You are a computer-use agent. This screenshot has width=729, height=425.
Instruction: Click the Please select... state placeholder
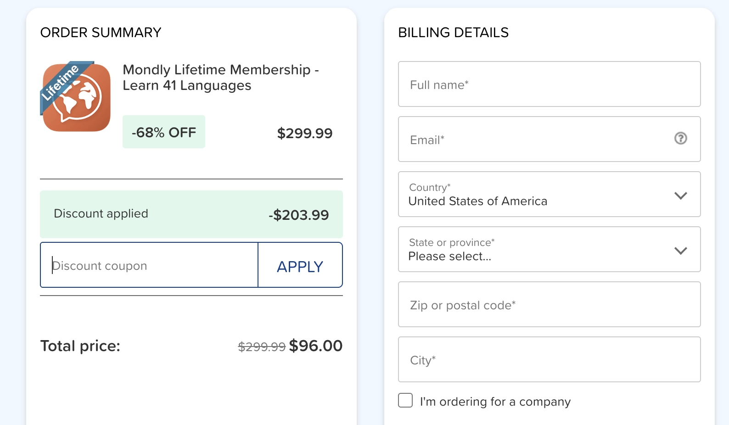(450, 256)
